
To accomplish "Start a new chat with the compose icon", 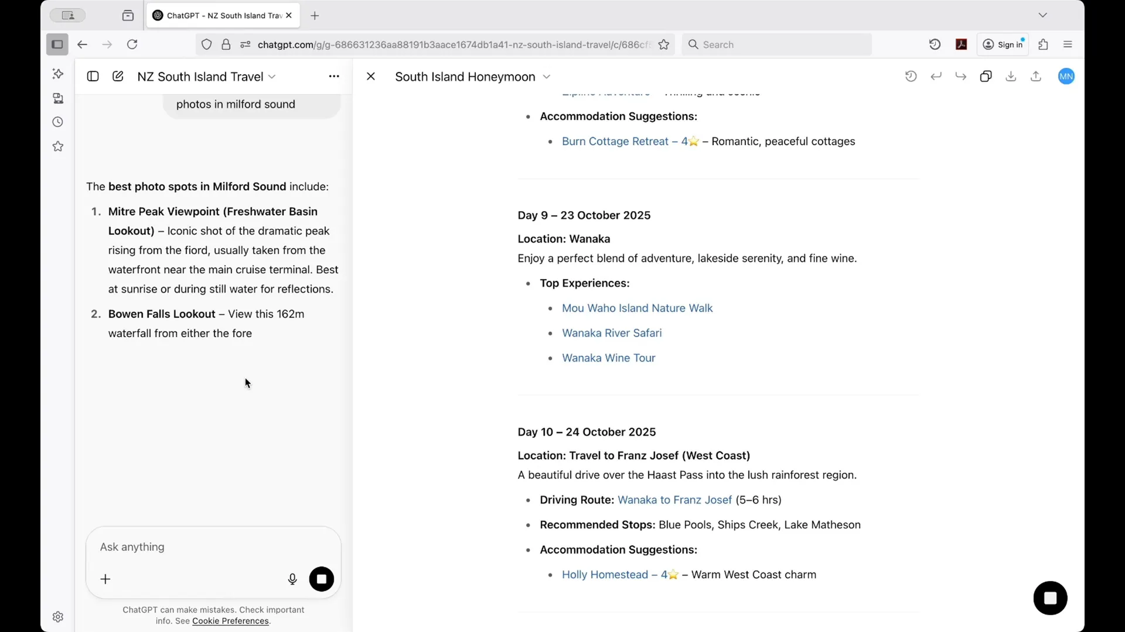I will tap(118, 77).
